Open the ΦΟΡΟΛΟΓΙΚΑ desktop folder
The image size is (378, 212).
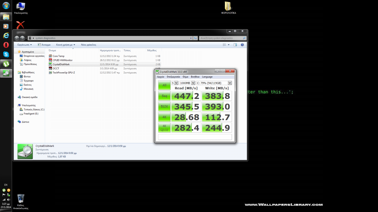[x=229, y=8]
